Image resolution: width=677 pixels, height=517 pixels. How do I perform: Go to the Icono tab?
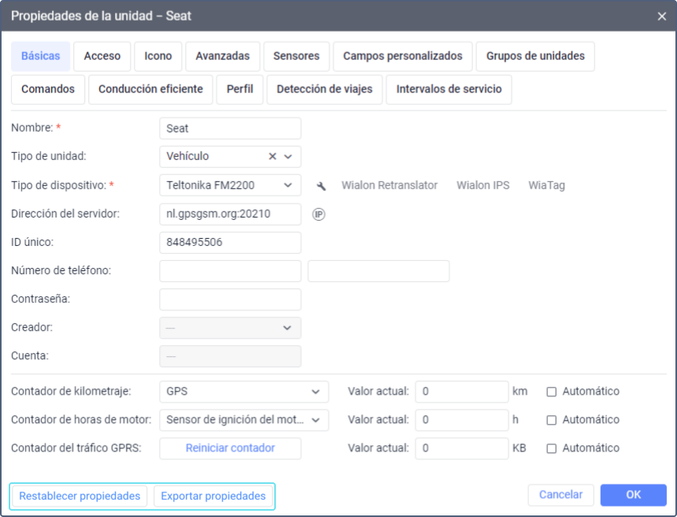pos(158,57)
